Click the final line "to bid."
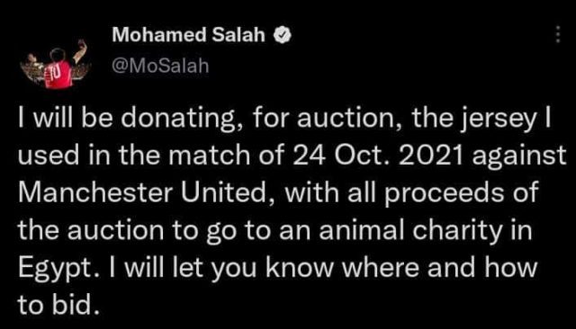Viewport: 576px width, 329px height. (58, 305)
